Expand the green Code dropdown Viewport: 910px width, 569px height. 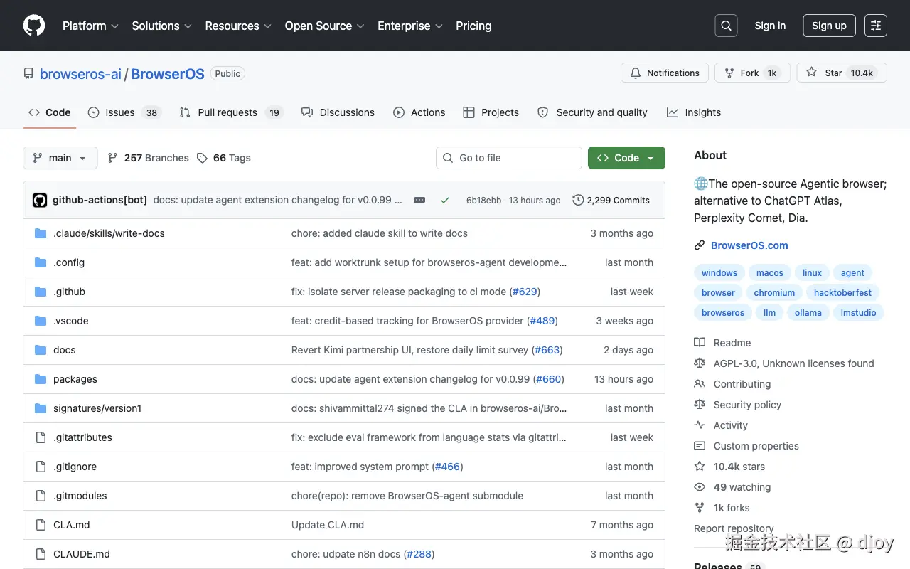click(x=626, y=158)
